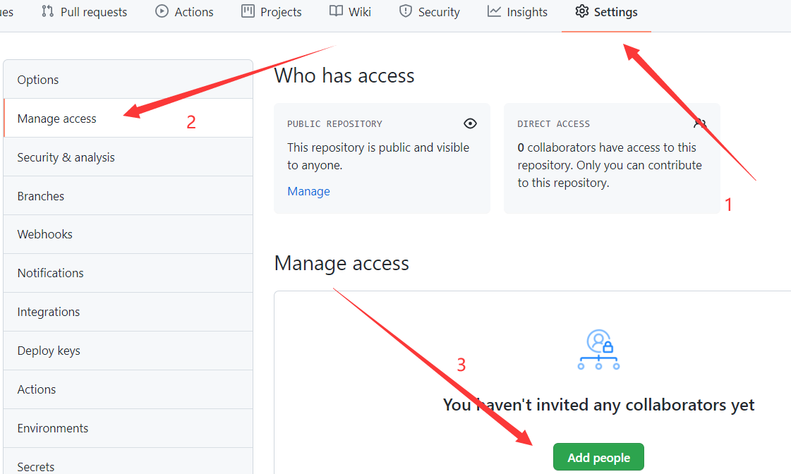
Task: Open Integrations settings
Action: click(x=128, y=312)
